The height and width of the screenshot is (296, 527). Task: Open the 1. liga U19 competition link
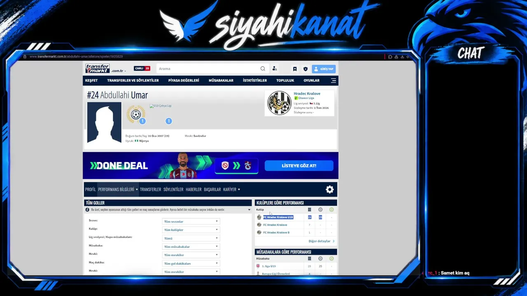tap(269, 266)
